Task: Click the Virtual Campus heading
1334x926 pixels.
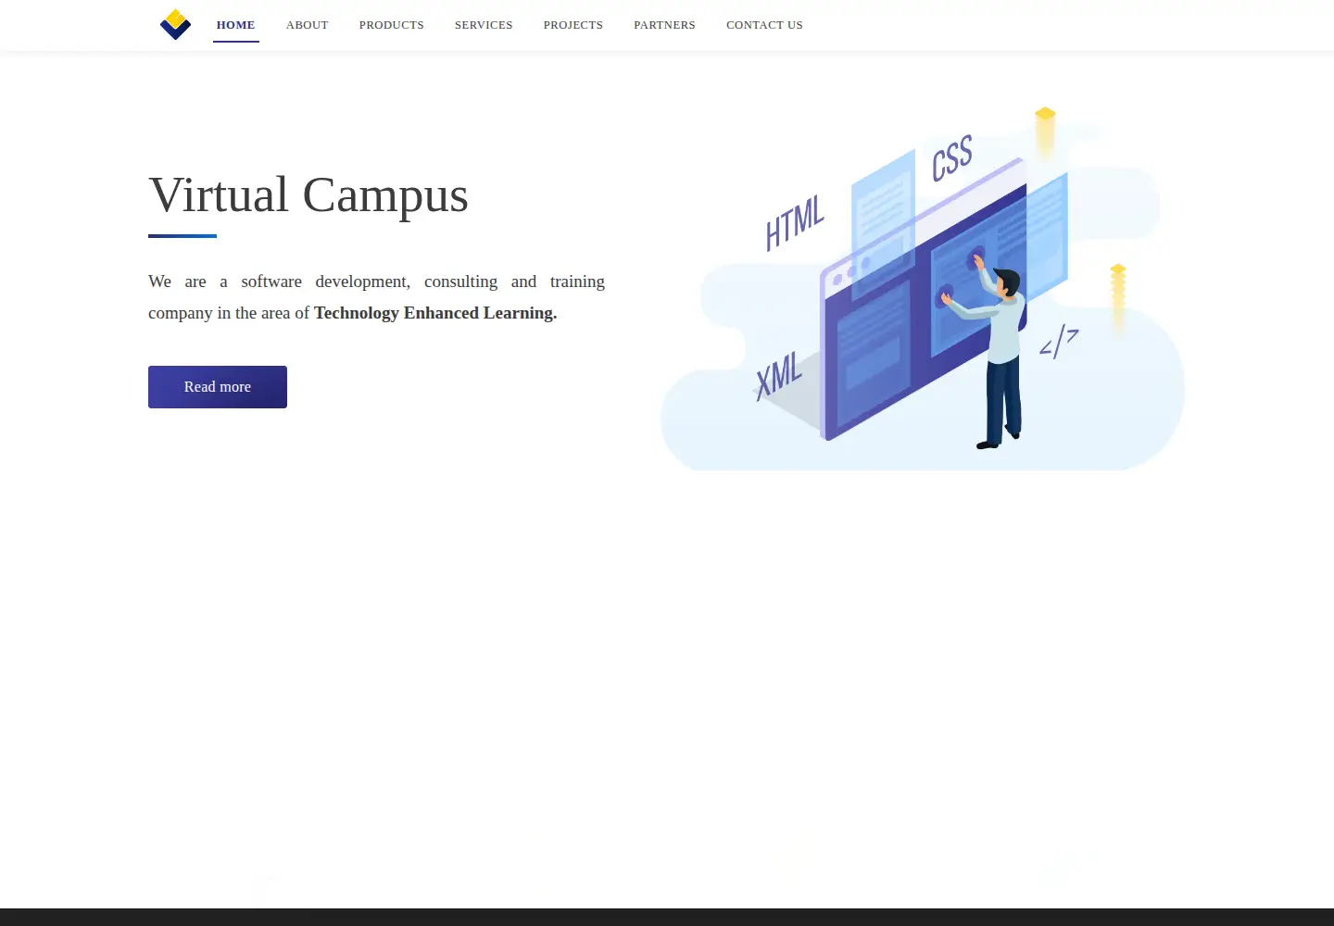Action: tap(308, 194)
